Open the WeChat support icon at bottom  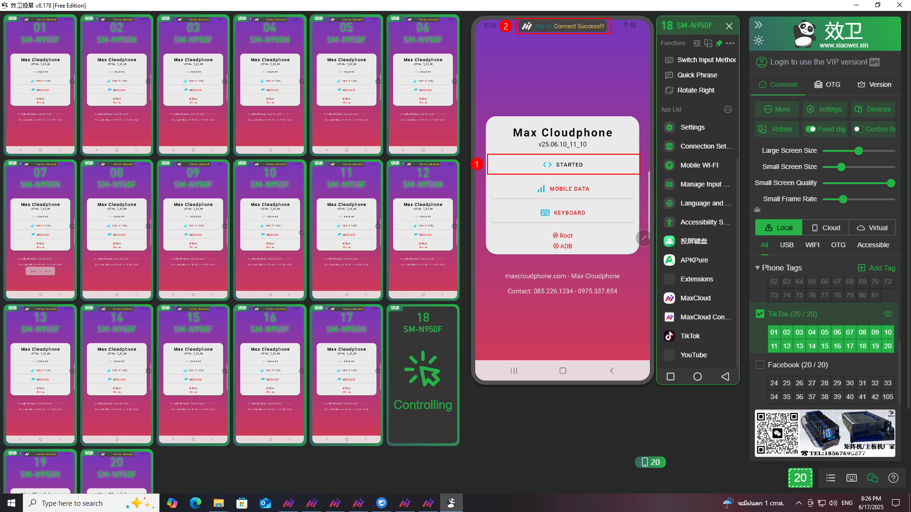click(873, 478)
